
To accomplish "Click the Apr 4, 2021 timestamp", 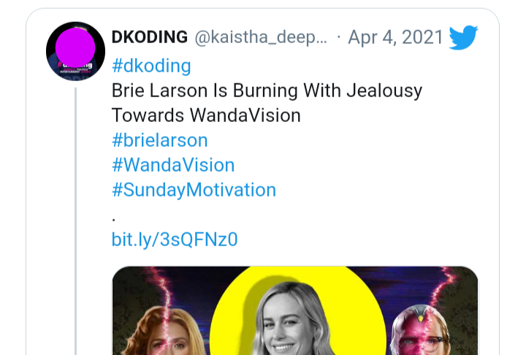I will coord(396,37).
